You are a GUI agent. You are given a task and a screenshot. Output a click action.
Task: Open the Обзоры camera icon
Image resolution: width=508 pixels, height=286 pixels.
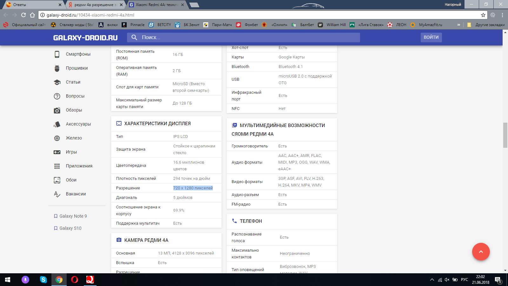(57, 110)
